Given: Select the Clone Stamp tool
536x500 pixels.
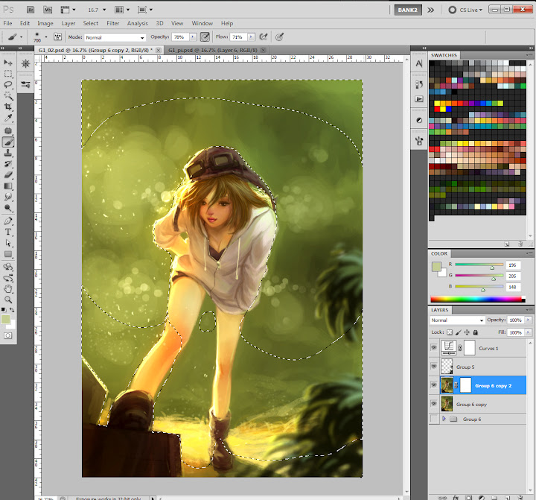Looking at the screenshot, I should click(8, 153).
